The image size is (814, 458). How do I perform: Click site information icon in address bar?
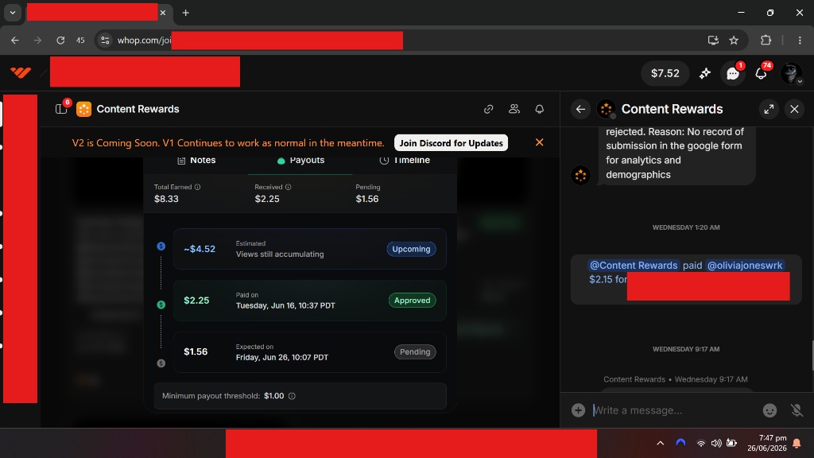[x=105, y=41]
